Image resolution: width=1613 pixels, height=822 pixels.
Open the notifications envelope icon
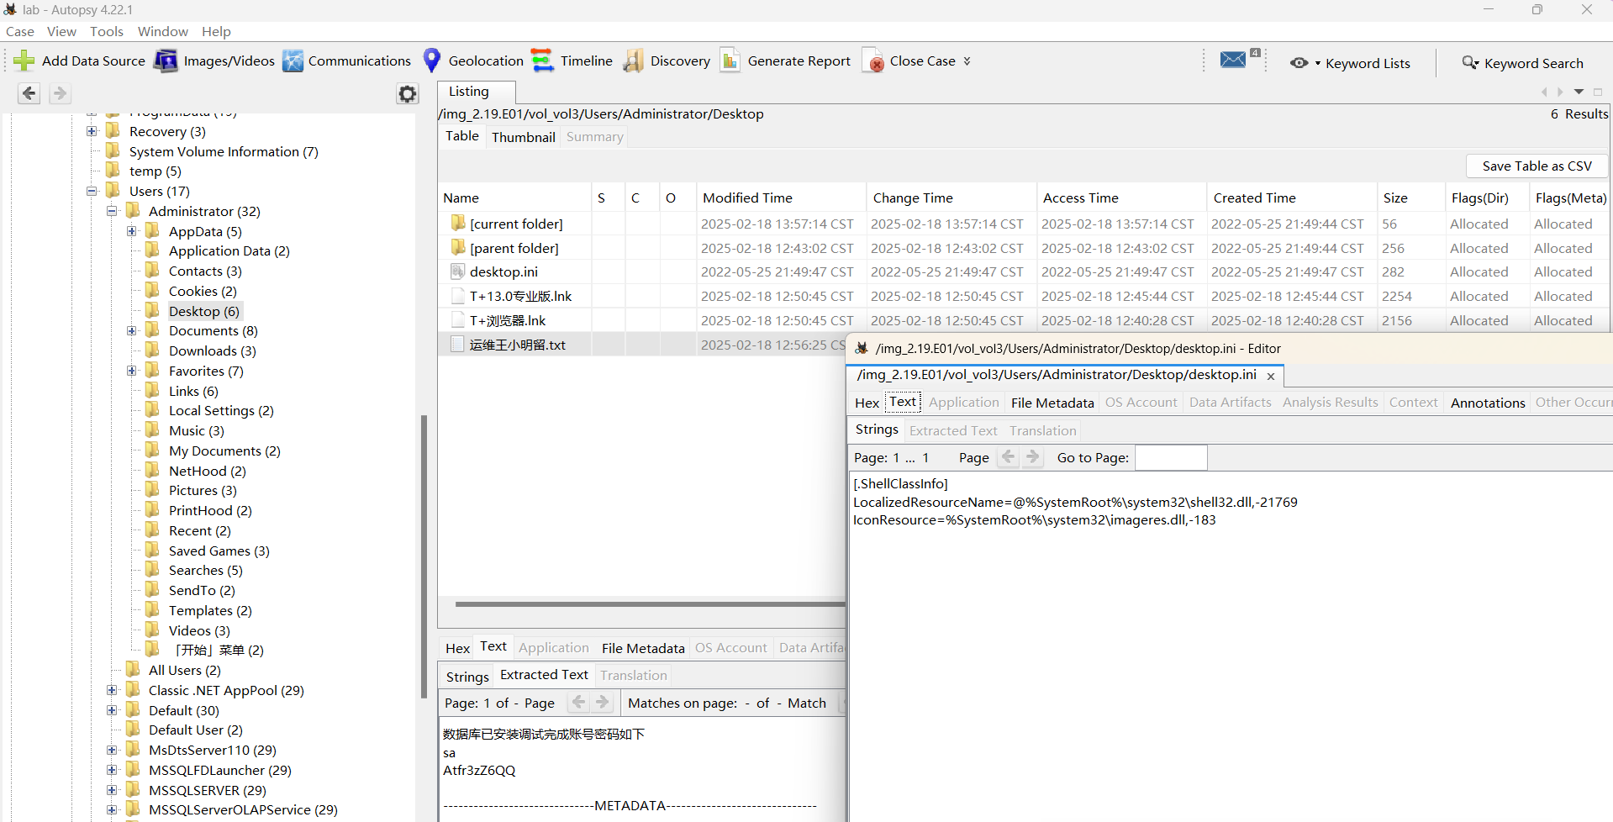(x=1234, y=60)
